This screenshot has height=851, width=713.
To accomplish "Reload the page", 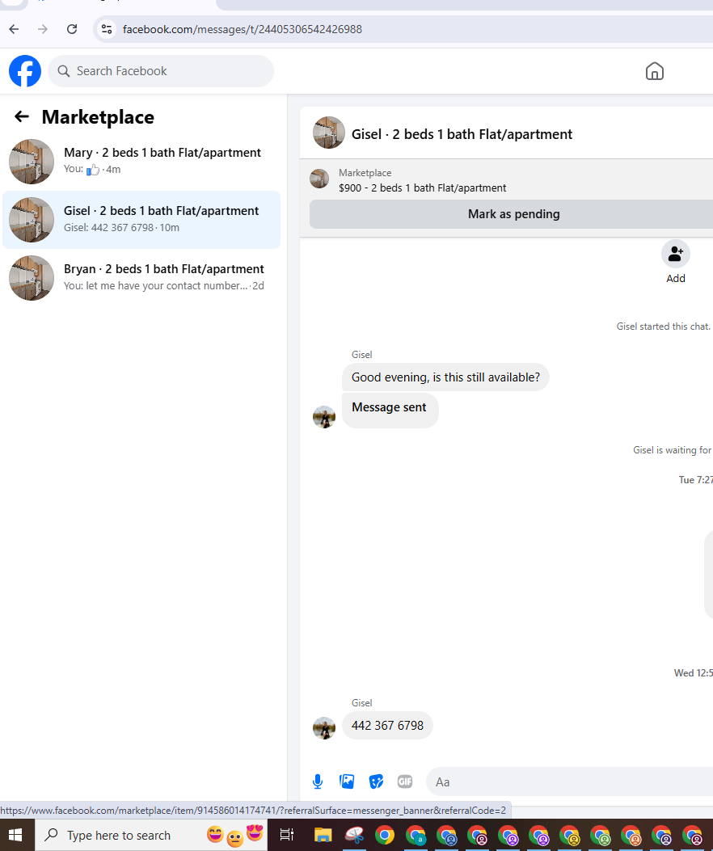I will pyautogui.click(x=72, y=29).
